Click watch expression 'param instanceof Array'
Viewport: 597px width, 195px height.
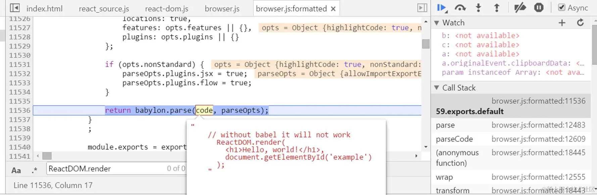513,72
